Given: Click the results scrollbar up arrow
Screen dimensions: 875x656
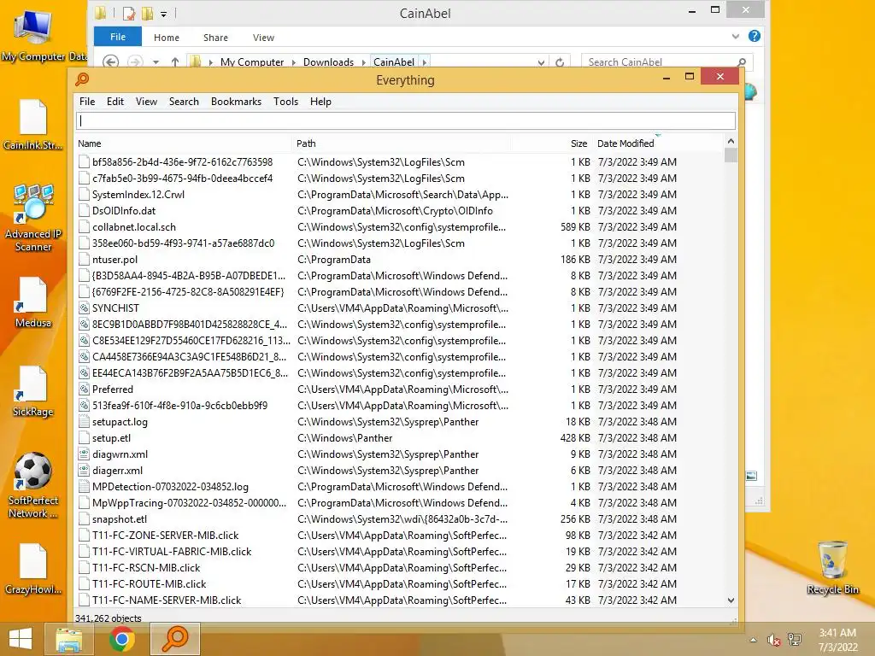Looking at the screenshot, I should (x=731, y=141).
